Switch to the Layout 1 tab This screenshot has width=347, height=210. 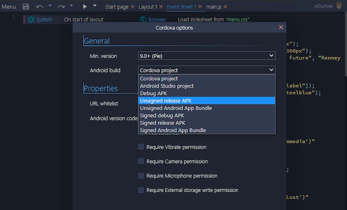coord(148,7)
